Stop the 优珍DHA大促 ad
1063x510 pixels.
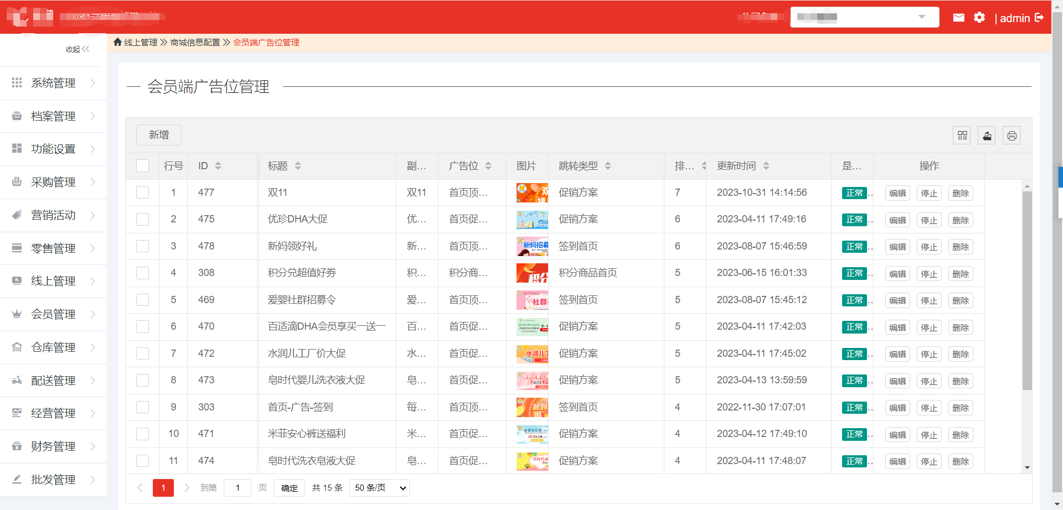pos(929,220)
